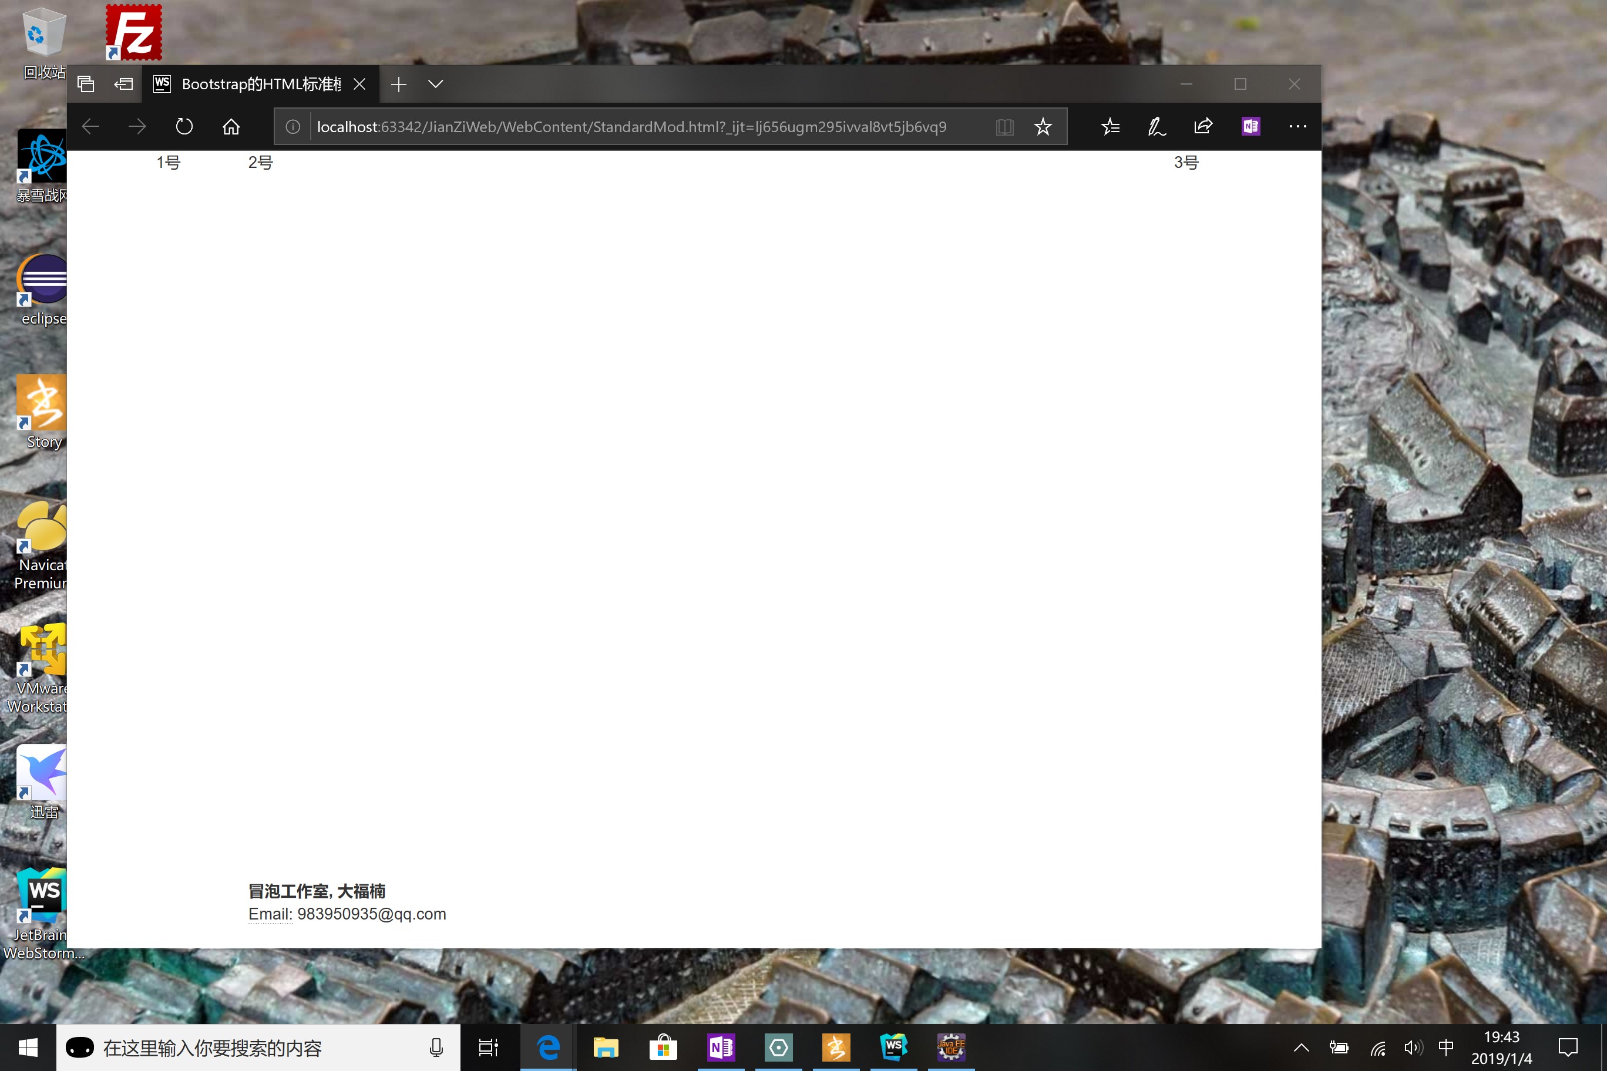Viewport: 1607px width, 1071px height.
Task: Click the set tabs aside icon
Action: pyautogui.click(x=124, y=84)
